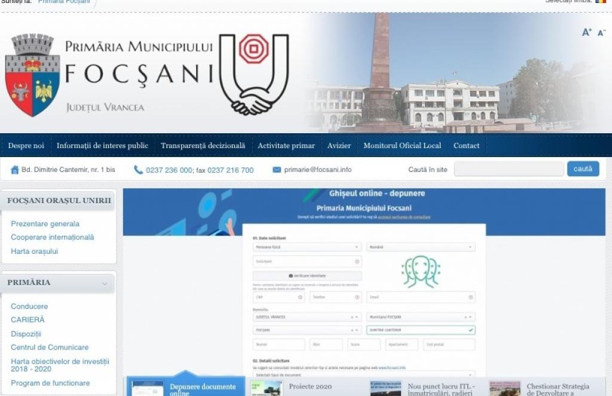
Task: Open Transparență decizională menu
Action: tap(203, 146)
